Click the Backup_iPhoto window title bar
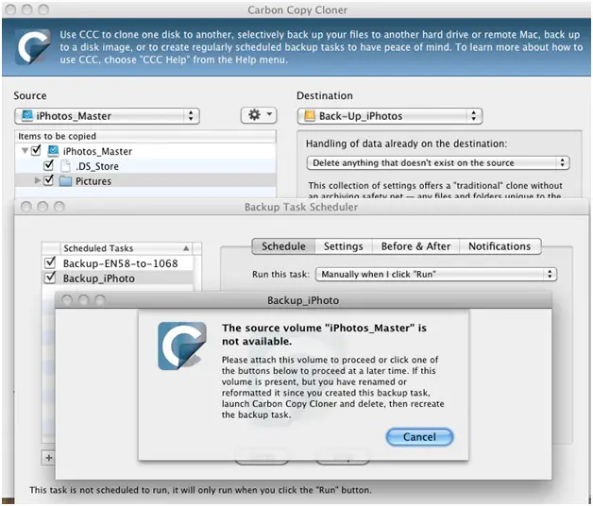The image size is (593, 506). coord(303,300)
